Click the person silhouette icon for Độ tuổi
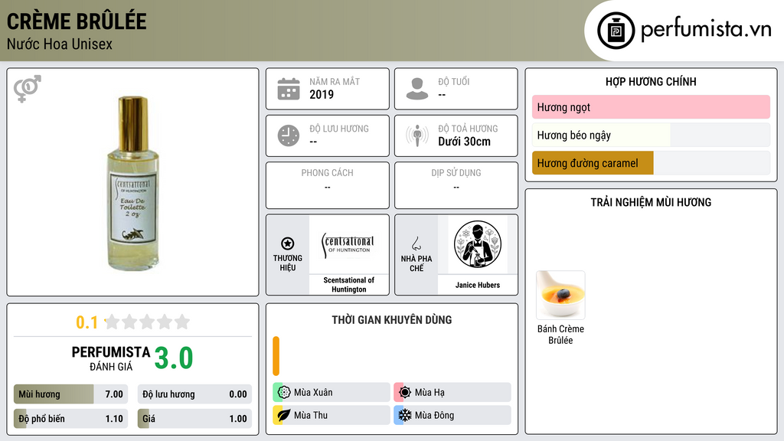The height and width of the screenshot is (441, 784). point(417,89)
